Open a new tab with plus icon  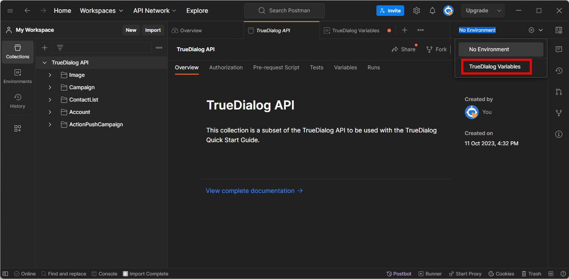405,30
